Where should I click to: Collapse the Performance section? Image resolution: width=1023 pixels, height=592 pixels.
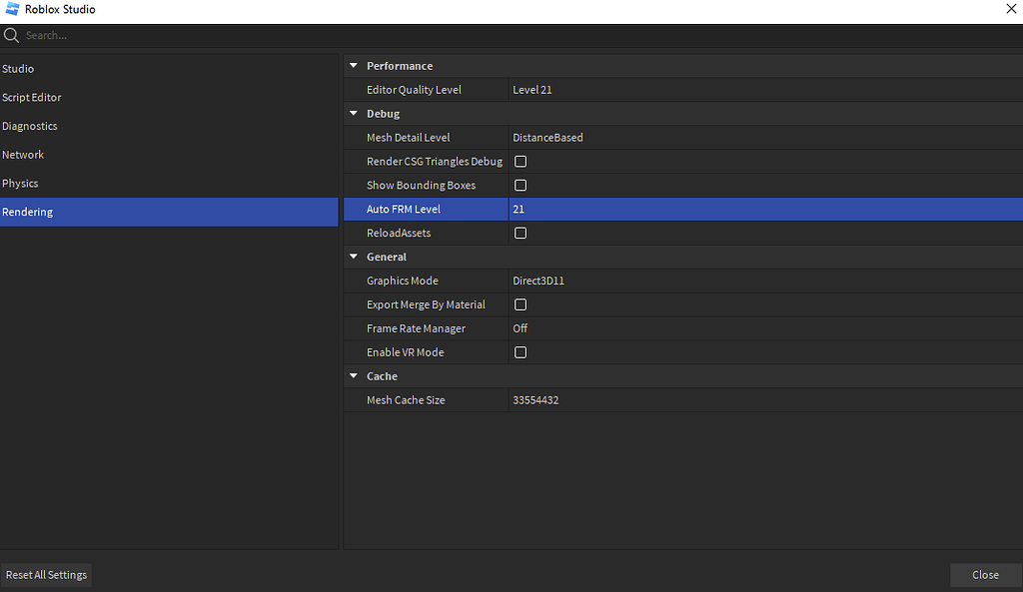pyautogui.click(x=354, y=66)
